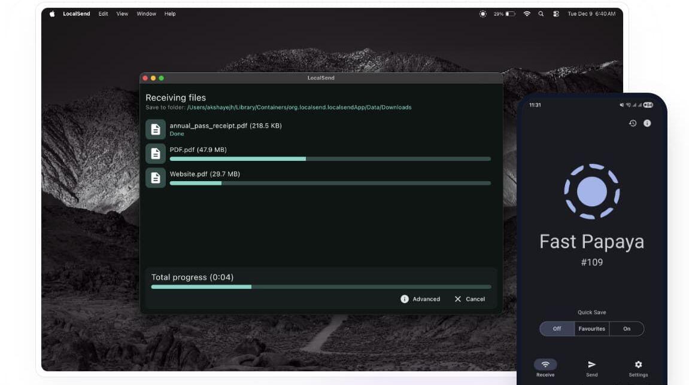Click the Total progress bar
Screen dimensions: 689x385
tap(321, 287)
